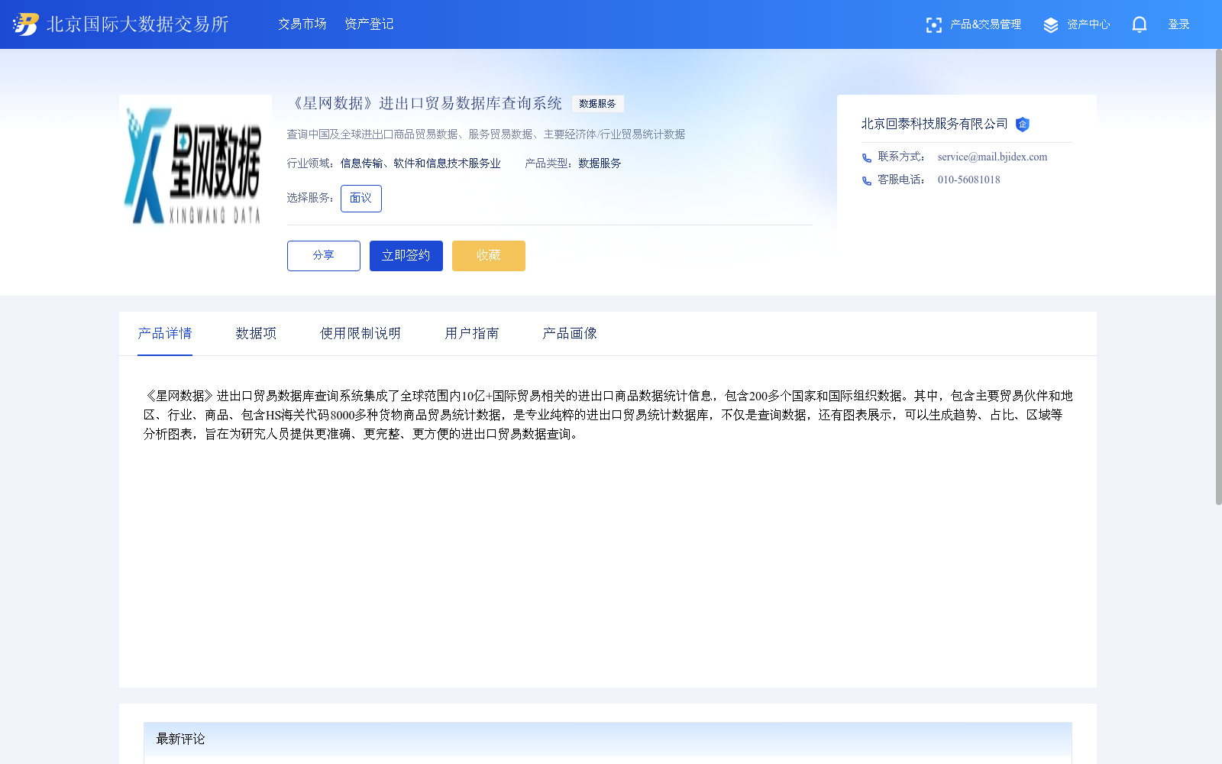Viewport: 1222px width, 764px height.
Task: Select the 面议 service option
Action: point(361,199)
